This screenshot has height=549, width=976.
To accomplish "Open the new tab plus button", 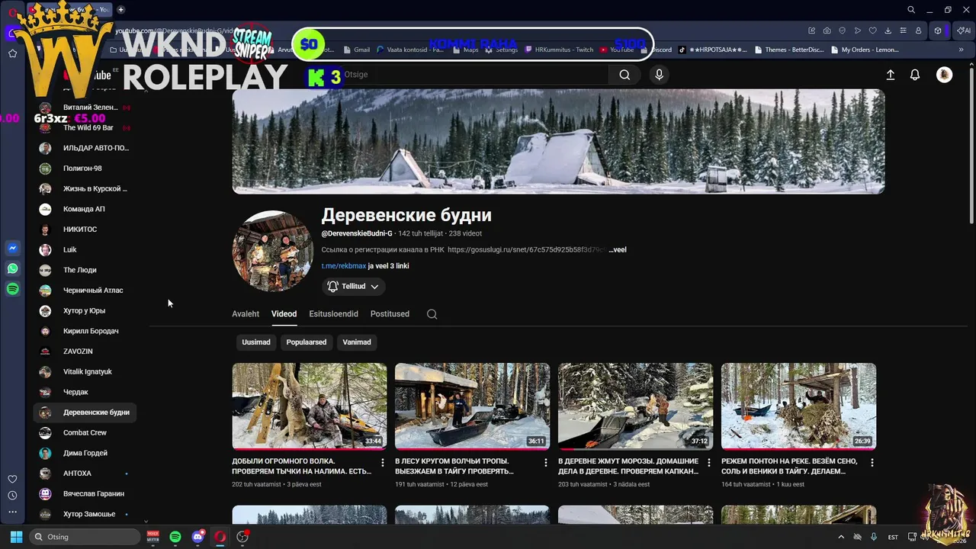I will click(120, 10).
